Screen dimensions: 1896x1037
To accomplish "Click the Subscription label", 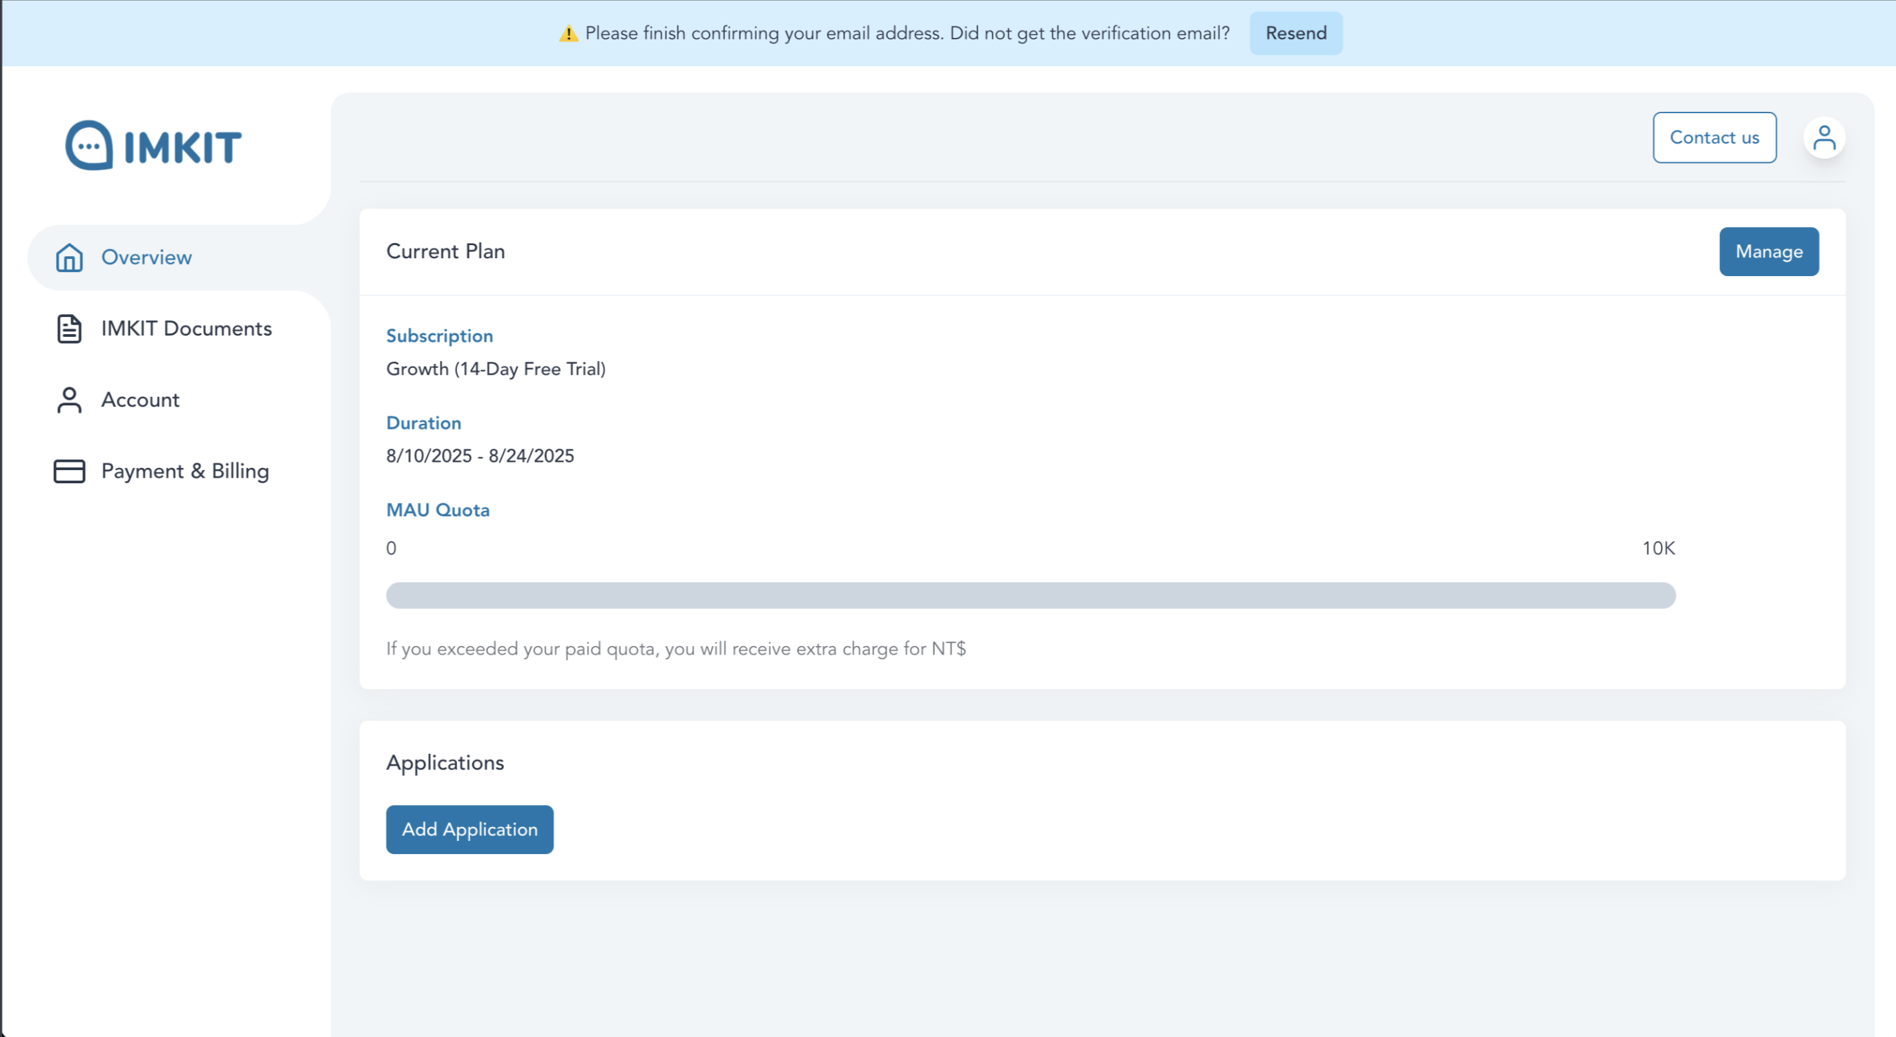I will [439, 336].
